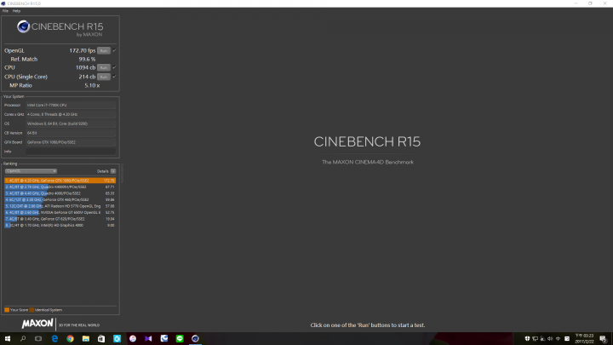Screen dimensions: 613x345
Task: Open the Windows Start menu
Action: pos(8,339)
